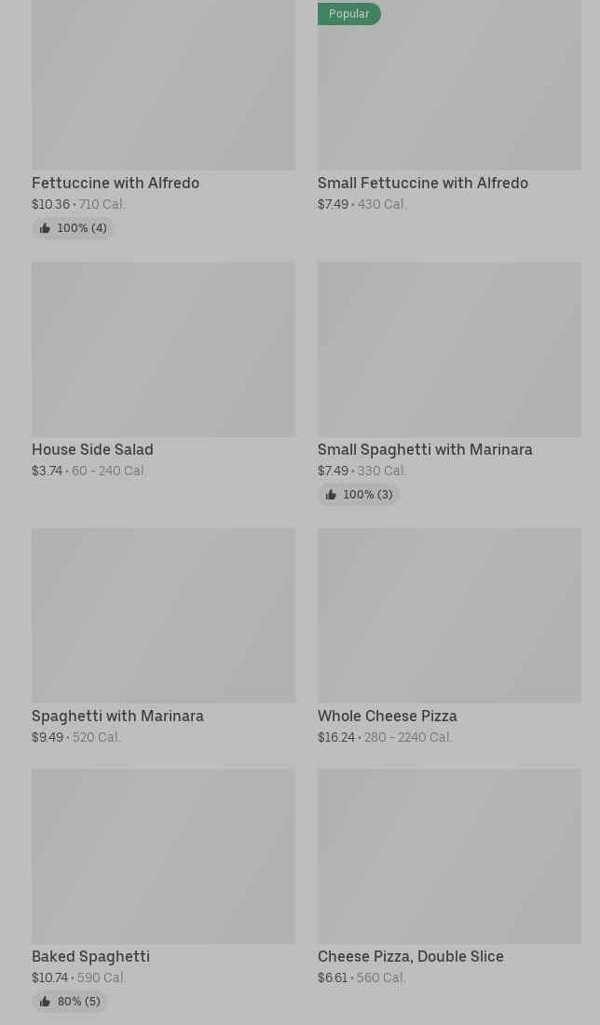Open Baked Spaghetti title link
600x1025 pixels.
coord(90,957)
